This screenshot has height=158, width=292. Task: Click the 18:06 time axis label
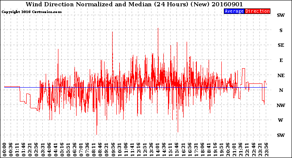click(x=203, y=150)
